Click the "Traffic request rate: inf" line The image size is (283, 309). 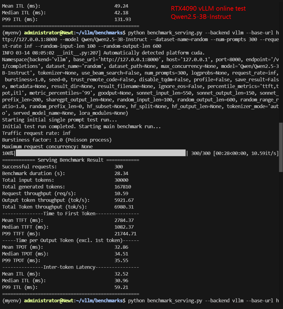pyautogui.click(x=36, y=133)
